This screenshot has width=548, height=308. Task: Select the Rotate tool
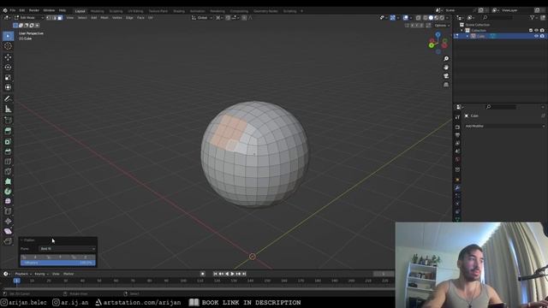(x=8, y=67)
